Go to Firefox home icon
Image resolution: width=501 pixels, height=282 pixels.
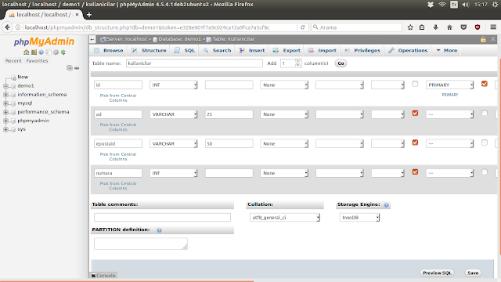(449, 27)
